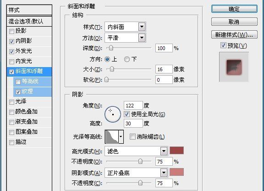
Task: Open the 阴影模式 dropdown showing 正片叠底
Action: tap(136, 173)
